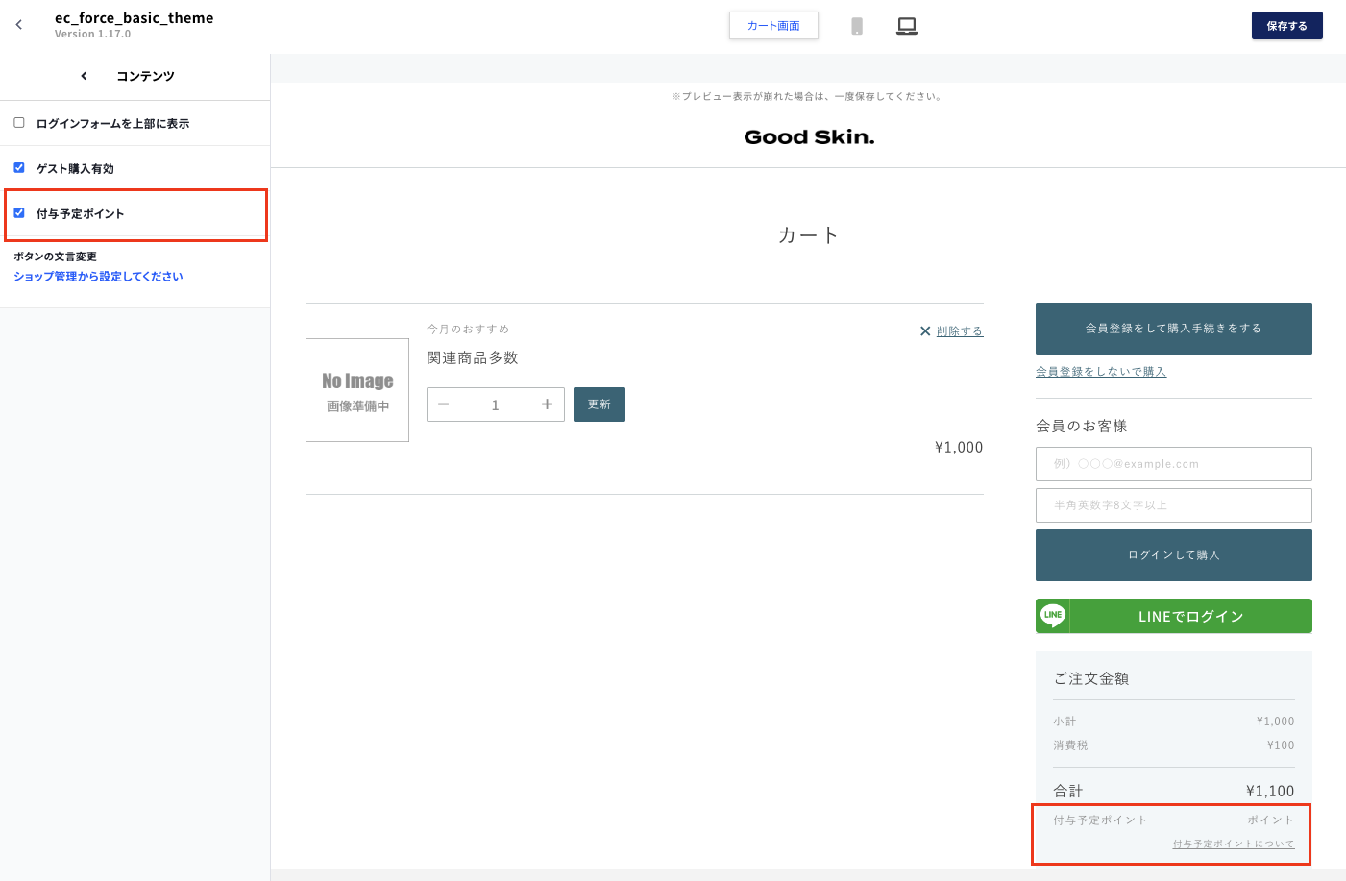Click the ボタンの文言変更 label
Image resolution: width=1346 pixels, height=881 pixels.
click(55, 257)
